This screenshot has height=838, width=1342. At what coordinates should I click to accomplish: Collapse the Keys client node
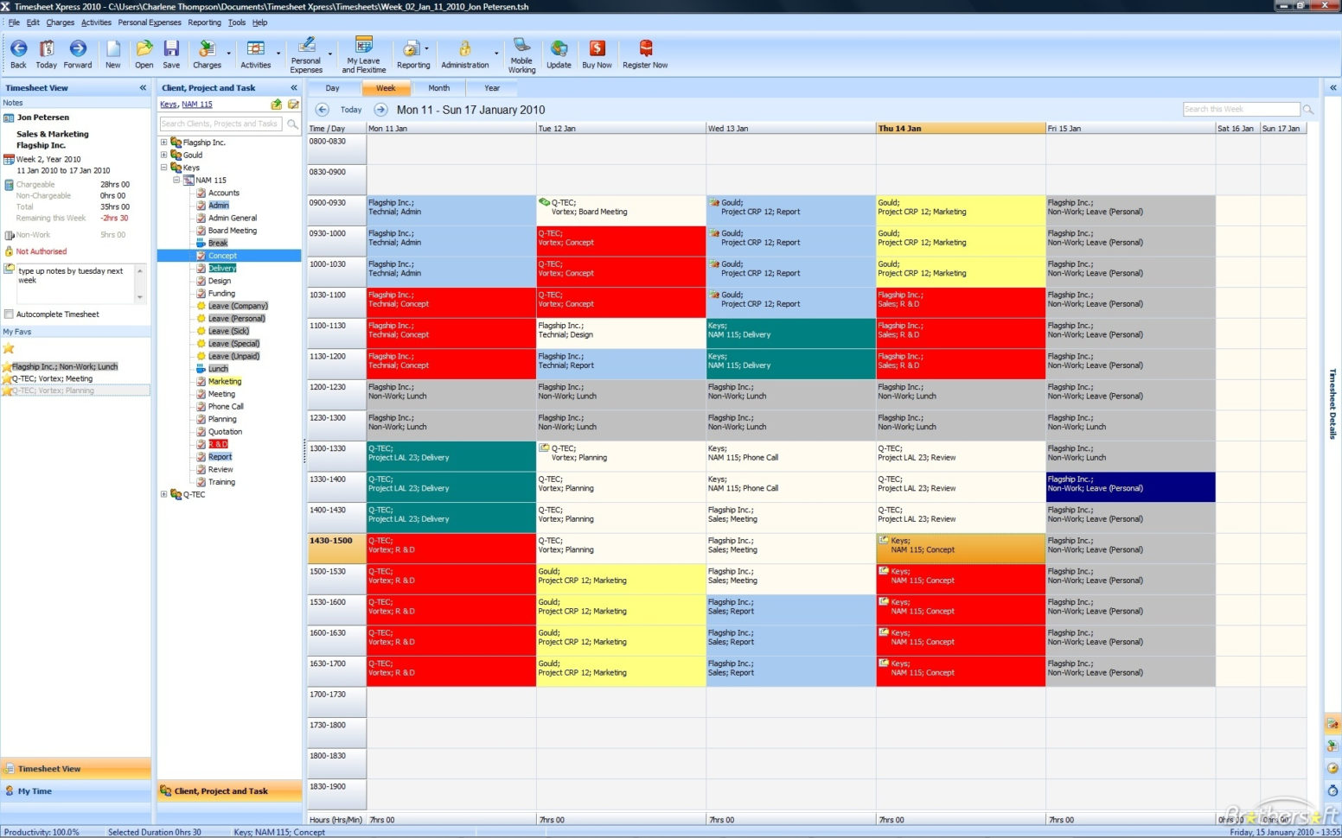tap(163, 168)
